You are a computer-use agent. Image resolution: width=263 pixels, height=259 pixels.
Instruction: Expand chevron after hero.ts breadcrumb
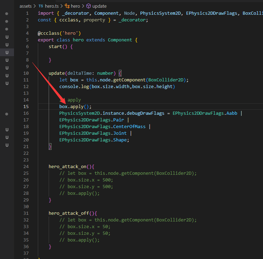[x=62, y=6]
